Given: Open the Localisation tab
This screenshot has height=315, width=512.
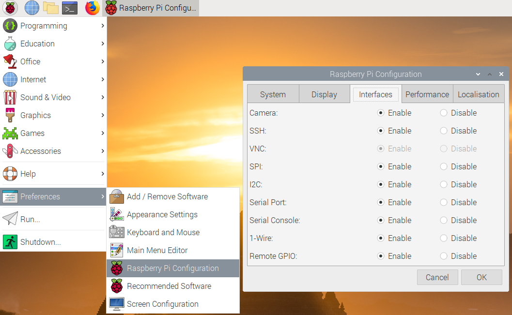Looking at the screenshot, I should click(x=479, y=94).
